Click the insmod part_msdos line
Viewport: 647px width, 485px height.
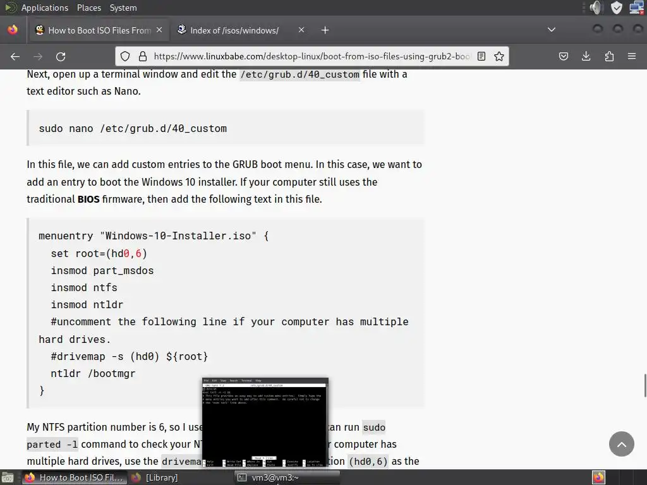click(x=102, y=270)
